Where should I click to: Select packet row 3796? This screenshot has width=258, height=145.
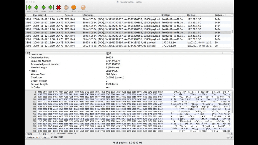tap(128, 22)
